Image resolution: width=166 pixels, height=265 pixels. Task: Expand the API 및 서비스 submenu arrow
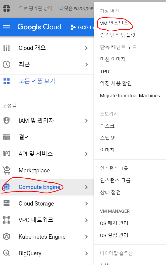(x=86, y=154)
